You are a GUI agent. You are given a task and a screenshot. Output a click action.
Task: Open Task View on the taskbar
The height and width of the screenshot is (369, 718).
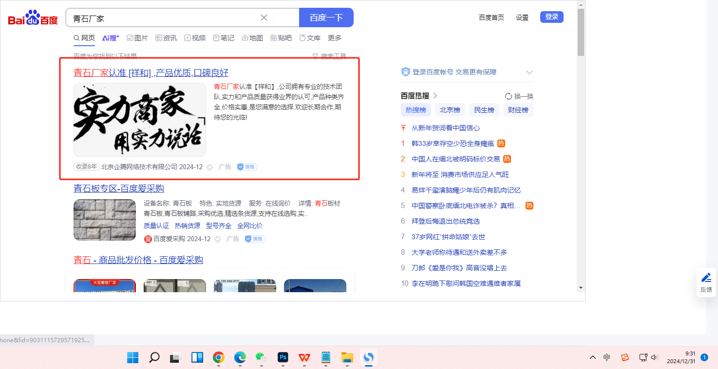(175, 358)
